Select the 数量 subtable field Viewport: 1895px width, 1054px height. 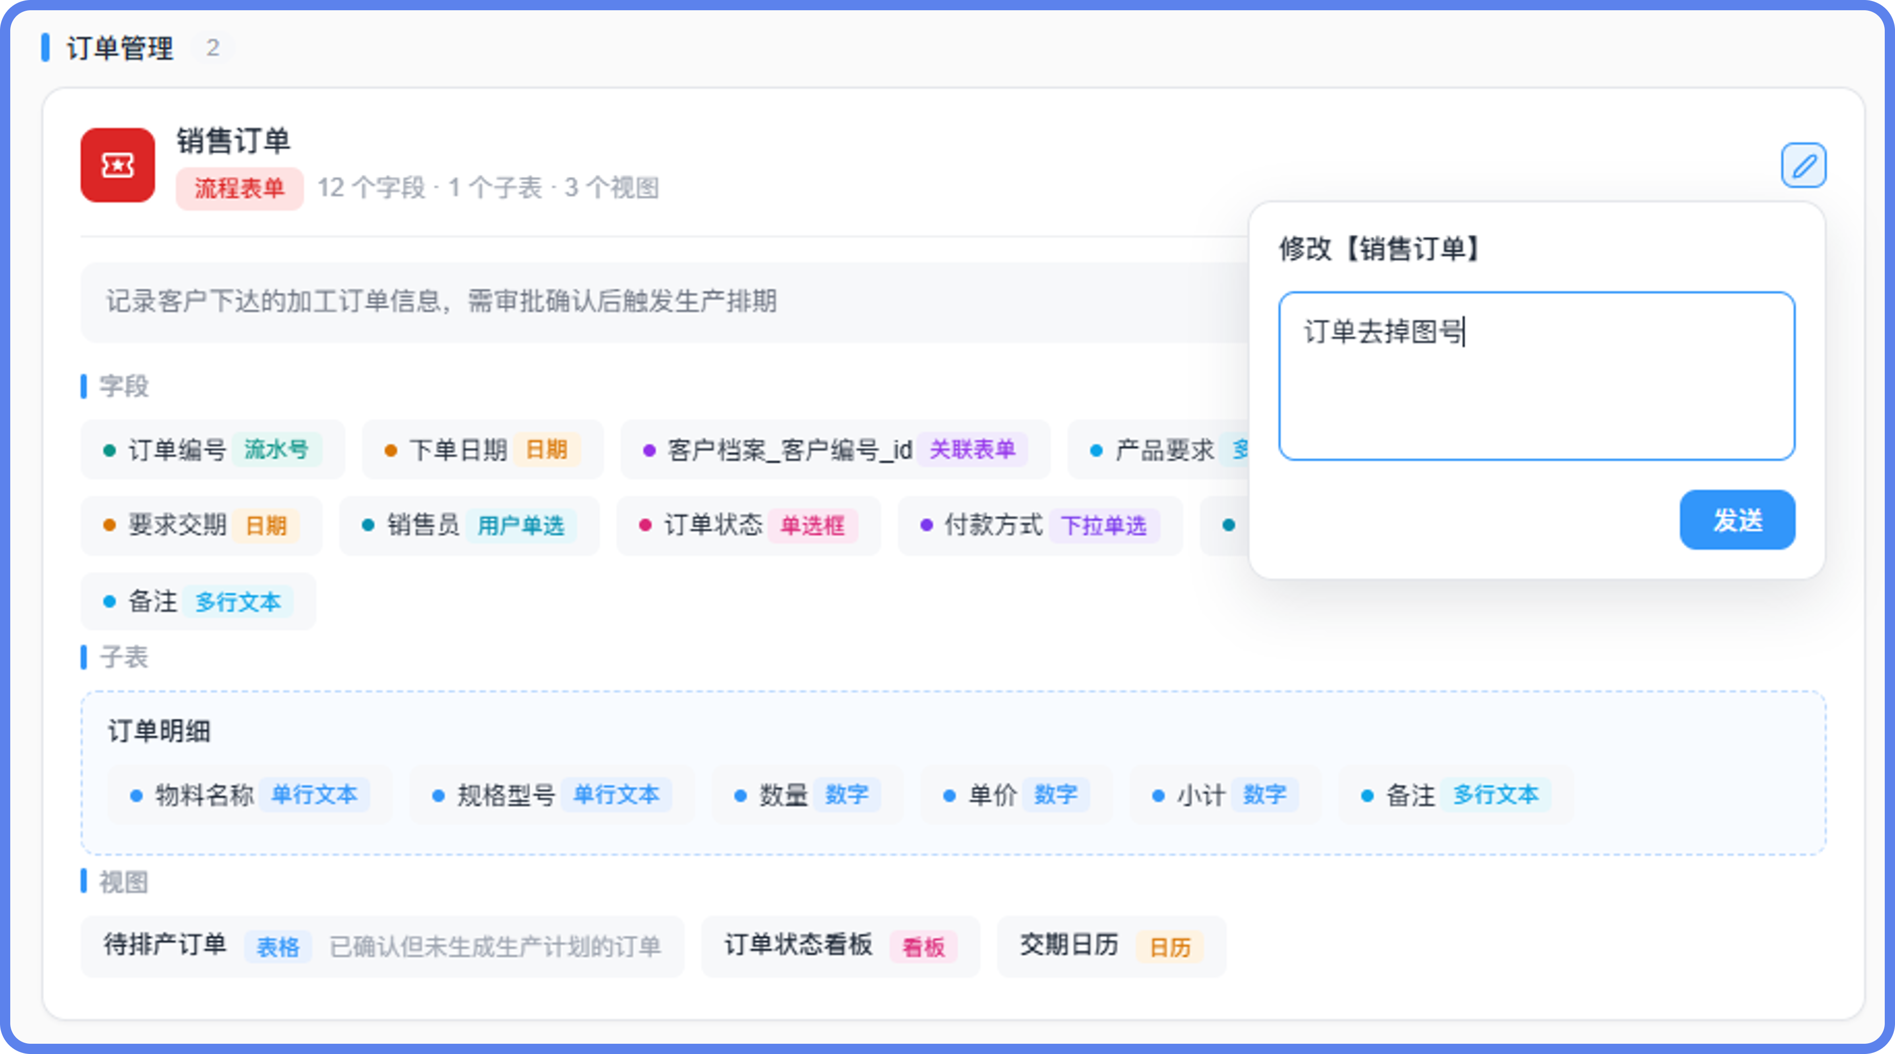[x=807, y=795]
